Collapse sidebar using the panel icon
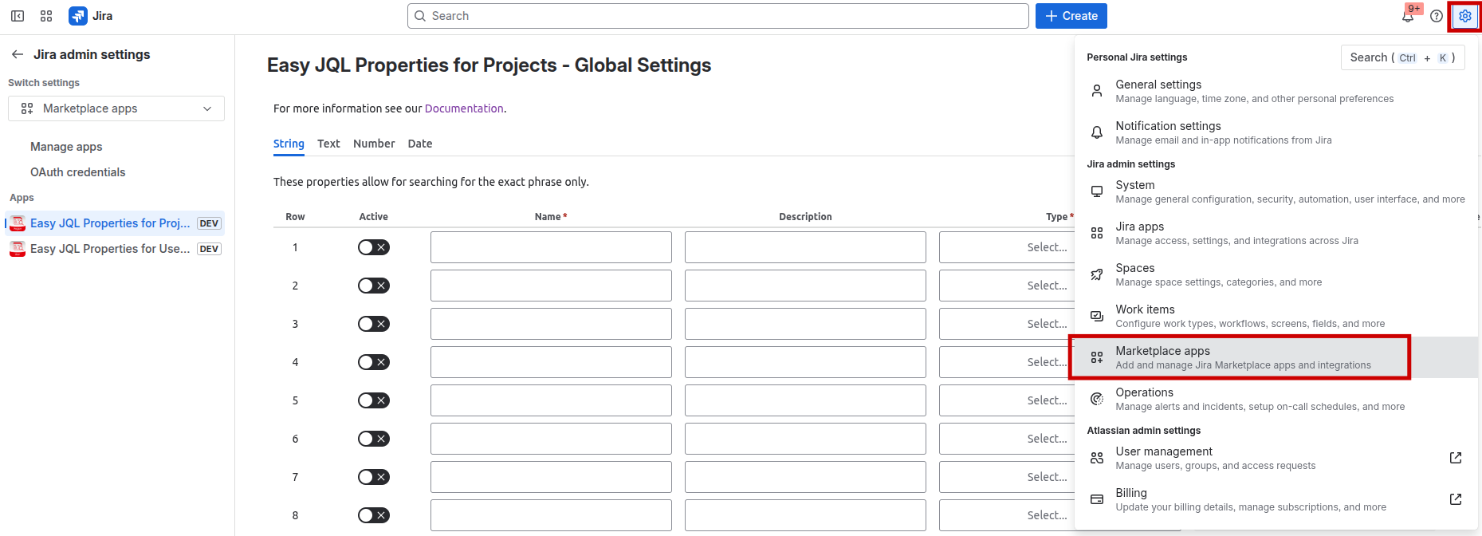1482x536 pixels. coord(18,16)
